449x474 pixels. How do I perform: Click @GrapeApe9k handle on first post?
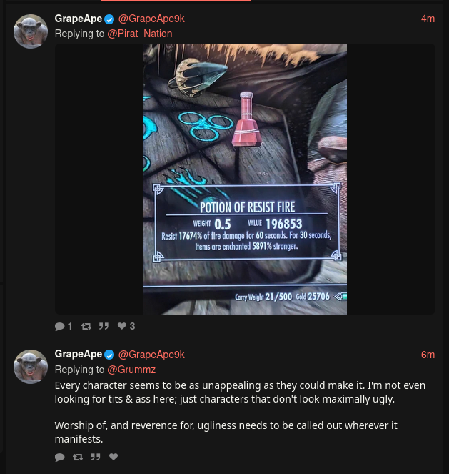coord(151,19)
